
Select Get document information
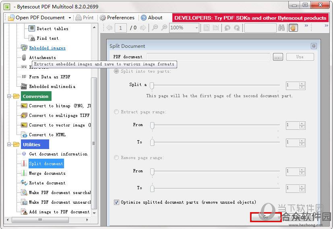tap(58, 154)
